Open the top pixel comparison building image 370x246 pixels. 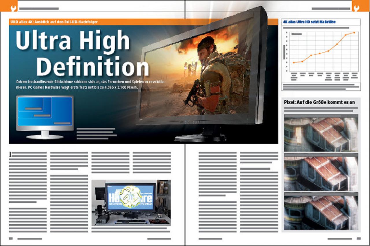pyautogui.click(x=321, y=133)
